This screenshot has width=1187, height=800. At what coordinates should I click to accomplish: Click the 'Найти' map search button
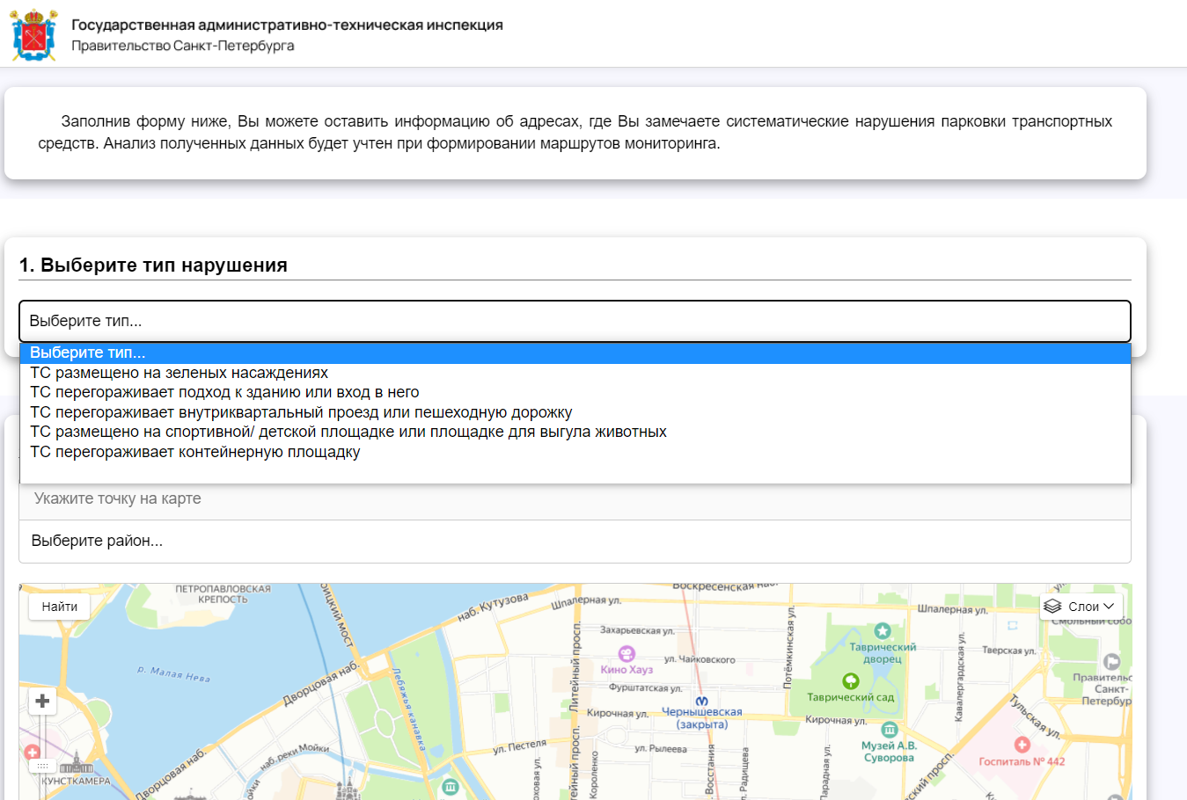60,607
